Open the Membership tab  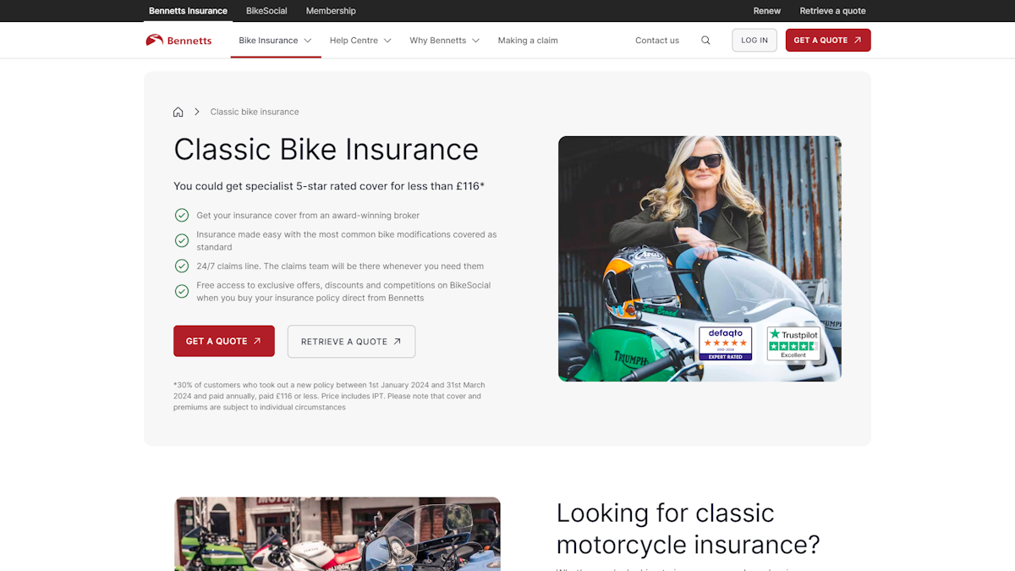(331, 11)
